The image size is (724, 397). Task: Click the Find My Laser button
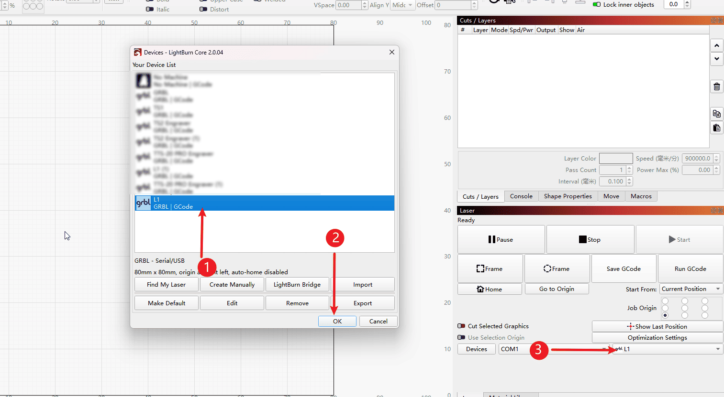click(166, 285)
